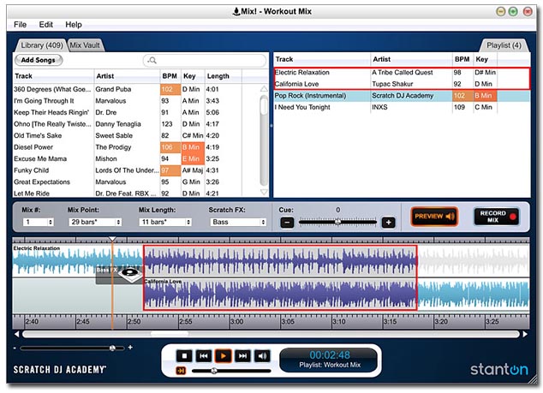The image size is (543, 393).
Task: Open the File menu
Action: [20, 25]
